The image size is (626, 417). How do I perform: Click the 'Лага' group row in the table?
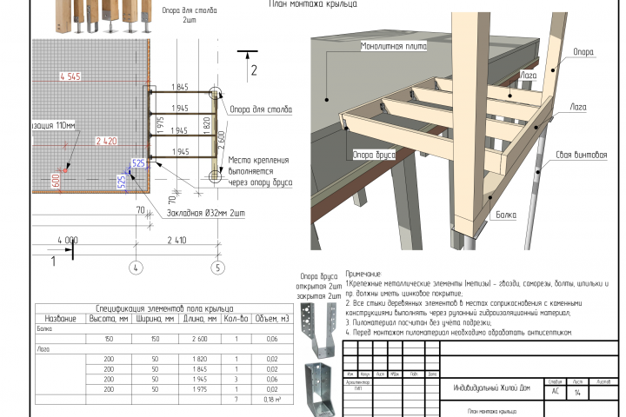click(164, 348)
